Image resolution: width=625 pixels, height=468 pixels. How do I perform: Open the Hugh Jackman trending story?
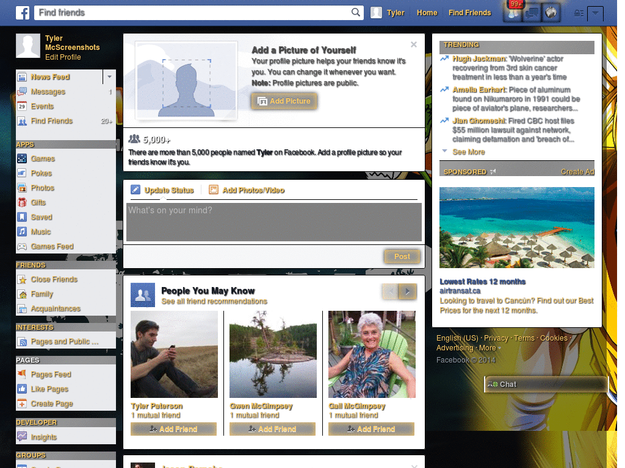point(479,58)
